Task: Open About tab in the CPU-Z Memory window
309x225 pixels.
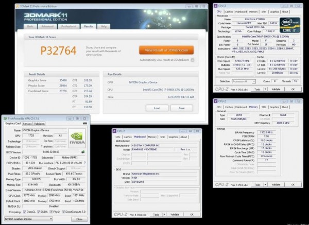Action: tap(285, 107)
